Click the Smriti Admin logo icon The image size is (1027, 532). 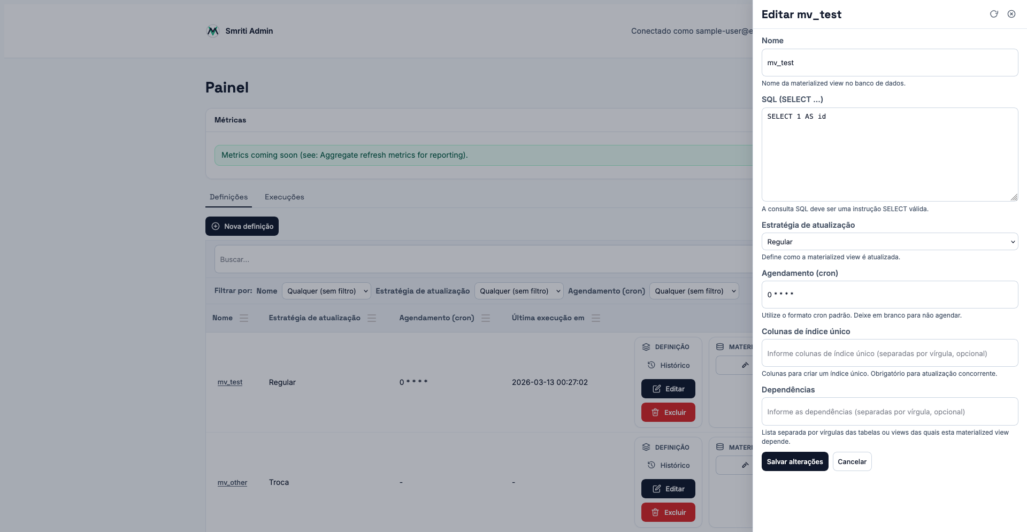[213, 31]
